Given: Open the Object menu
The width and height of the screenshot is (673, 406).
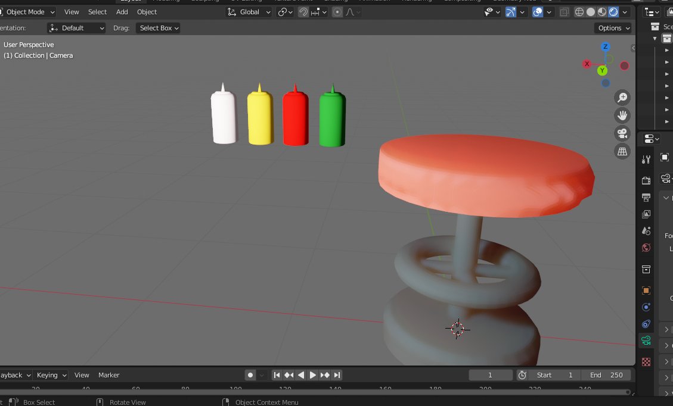Looking at the screenshot, I should pos(147,12).
